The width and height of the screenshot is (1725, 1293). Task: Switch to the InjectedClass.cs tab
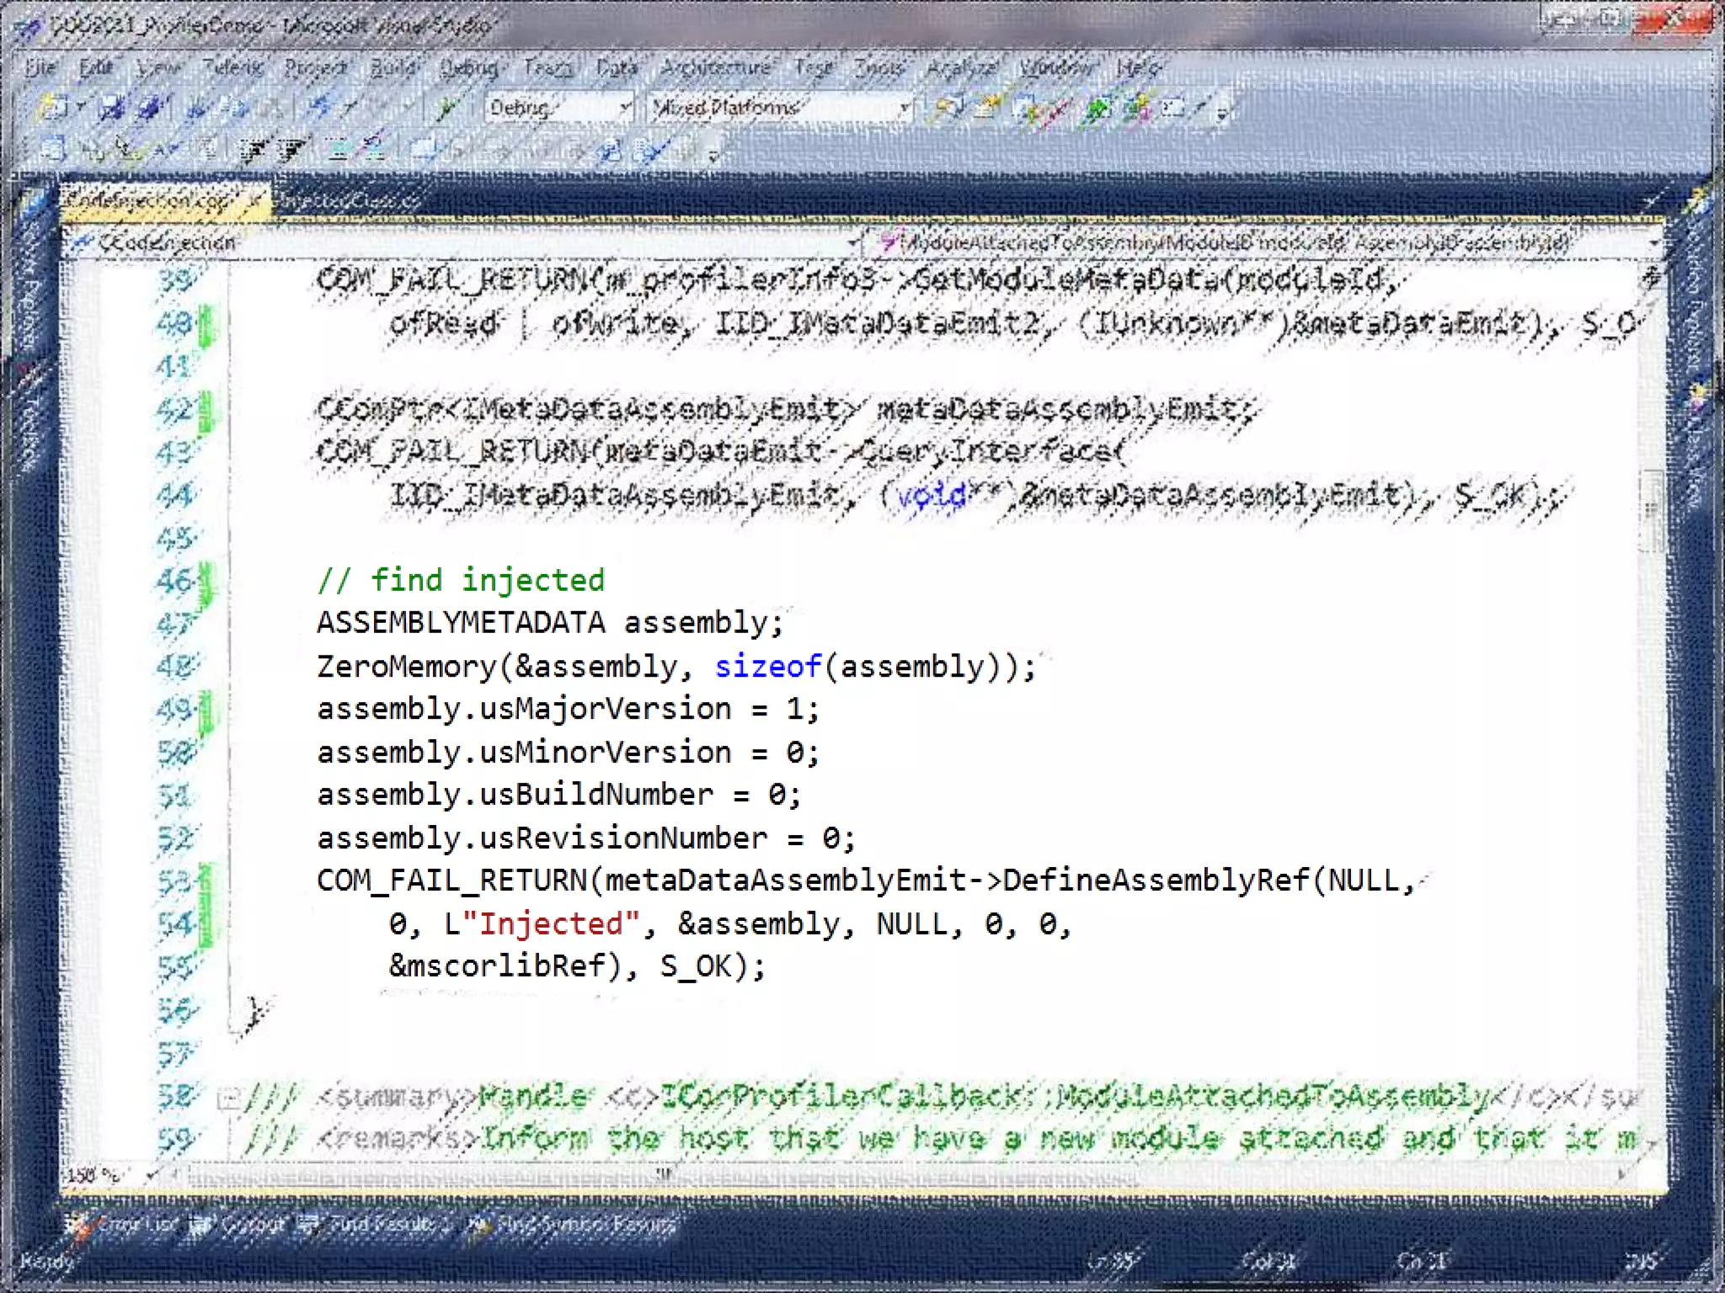tap(349, 201)
